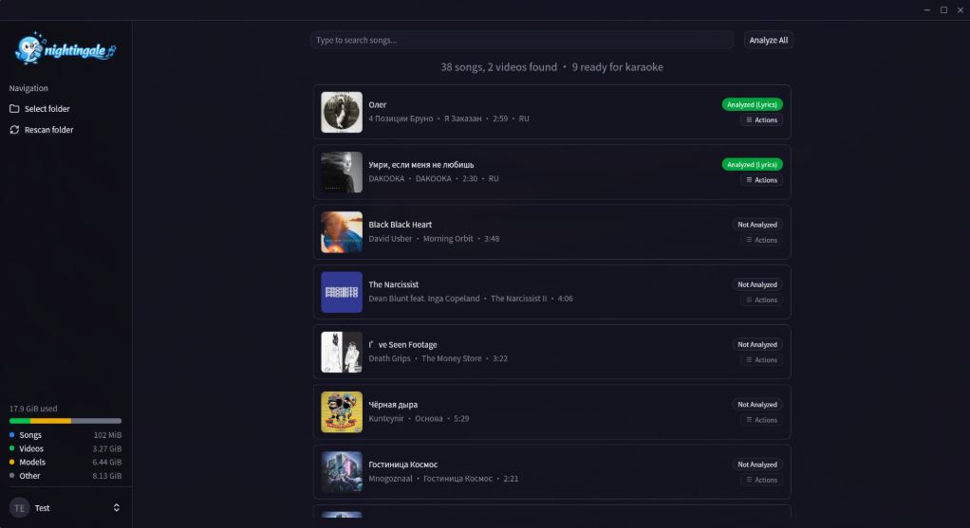The width and height of the screenshot is (970, 528).
Task: Open Actions menu for The Narcissist
Action: click(x=761, y=300)
